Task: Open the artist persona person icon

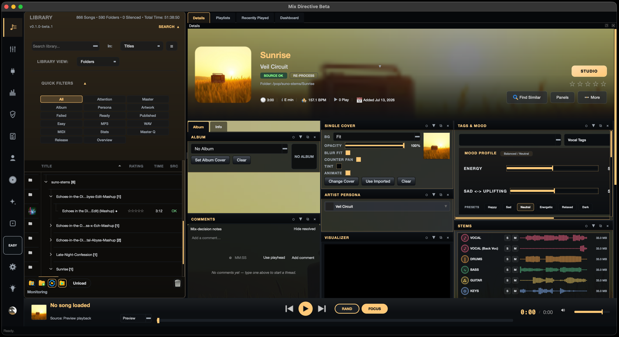Action: (13, 158)
